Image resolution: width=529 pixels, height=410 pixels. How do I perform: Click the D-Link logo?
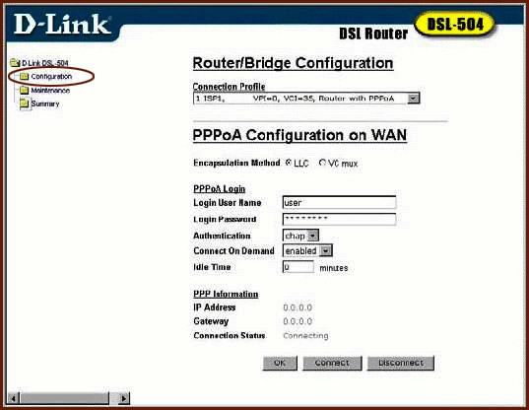(62, 24)
